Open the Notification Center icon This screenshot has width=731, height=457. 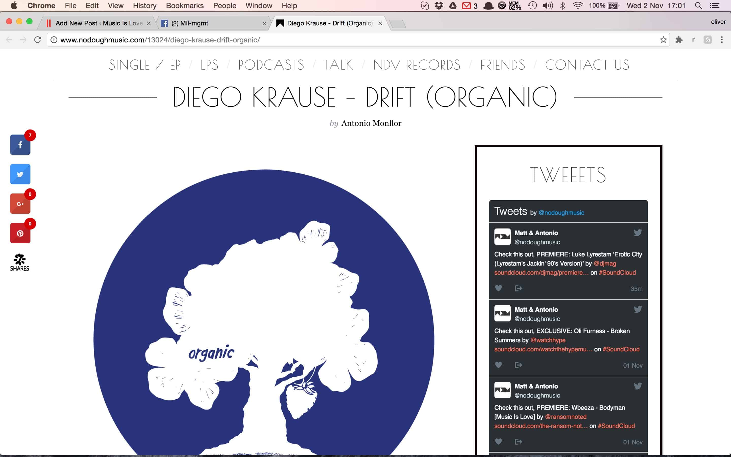715,5
